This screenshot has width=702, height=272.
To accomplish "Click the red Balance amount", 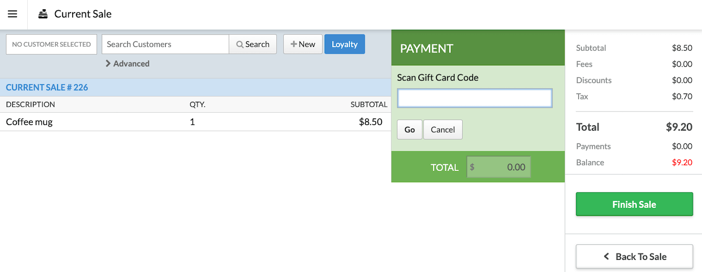I will (682, 162).
